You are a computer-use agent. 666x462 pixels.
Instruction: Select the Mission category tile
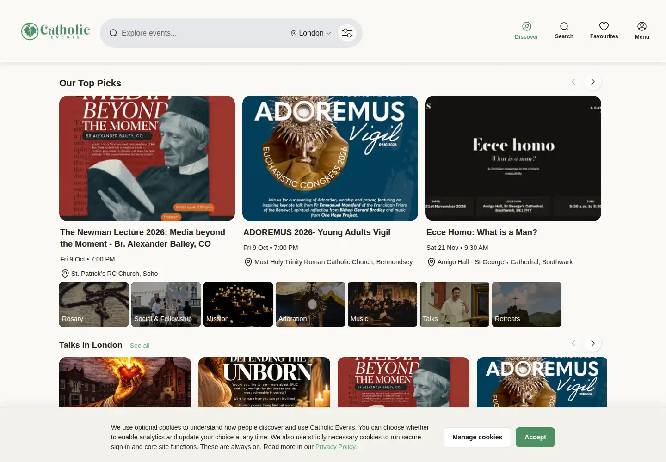[238, 304]
